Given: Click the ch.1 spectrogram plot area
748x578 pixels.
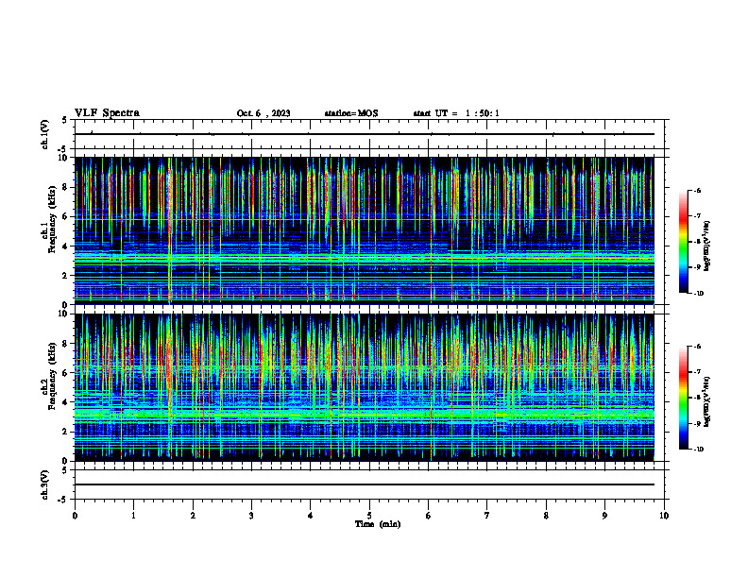Looking at the screenshot, I should [365, 230].
